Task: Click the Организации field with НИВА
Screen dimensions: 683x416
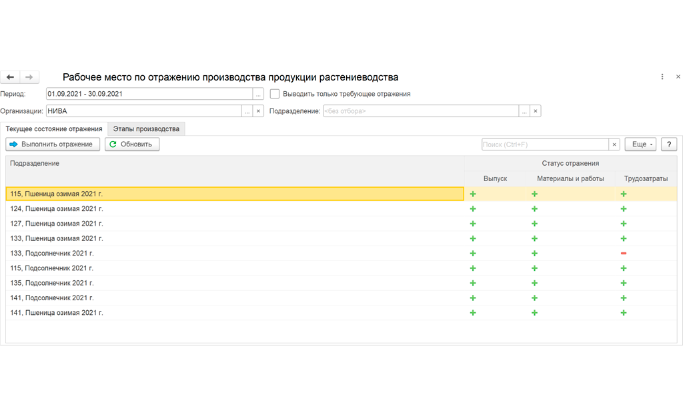Action: point(144,111)
